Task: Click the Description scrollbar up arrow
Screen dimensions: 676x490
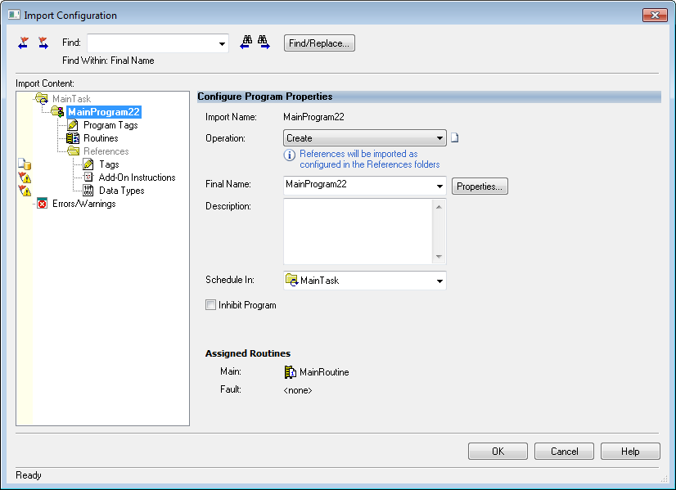Action: (439, 207)
